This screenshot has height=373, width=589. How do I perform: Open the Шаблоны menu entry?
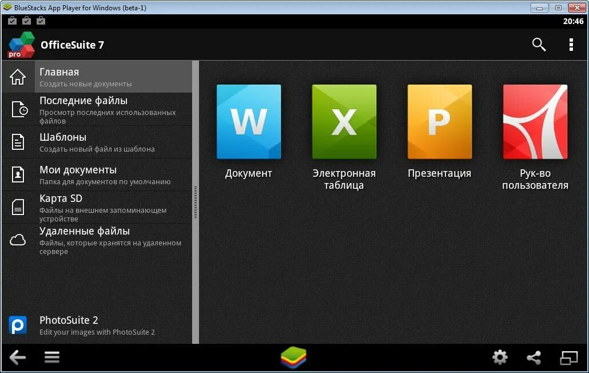[x=97, y=142]
